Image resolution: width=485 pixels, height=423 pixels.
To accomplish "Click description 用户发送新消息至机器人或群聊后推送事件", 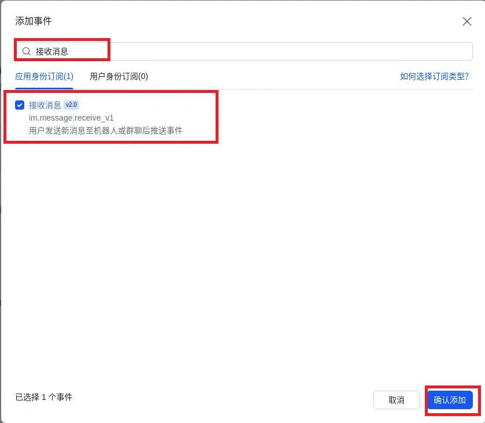I will point(105,130).
